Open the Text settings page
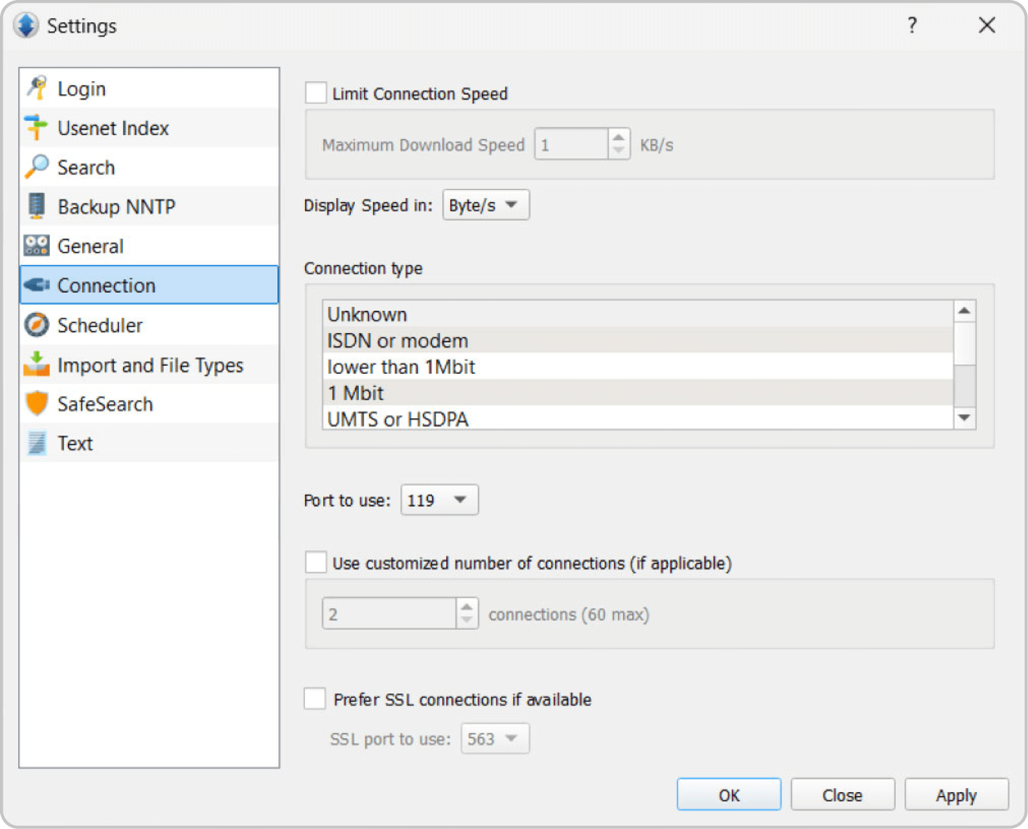The image size is (1028, 829). click(36, 443)
